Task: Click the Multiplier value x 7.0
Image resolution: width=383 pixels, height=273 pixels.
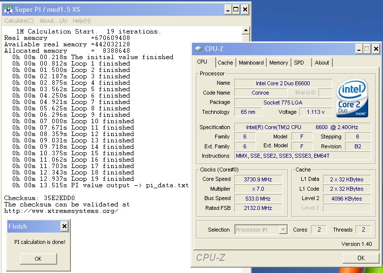Action: (258, 189)
